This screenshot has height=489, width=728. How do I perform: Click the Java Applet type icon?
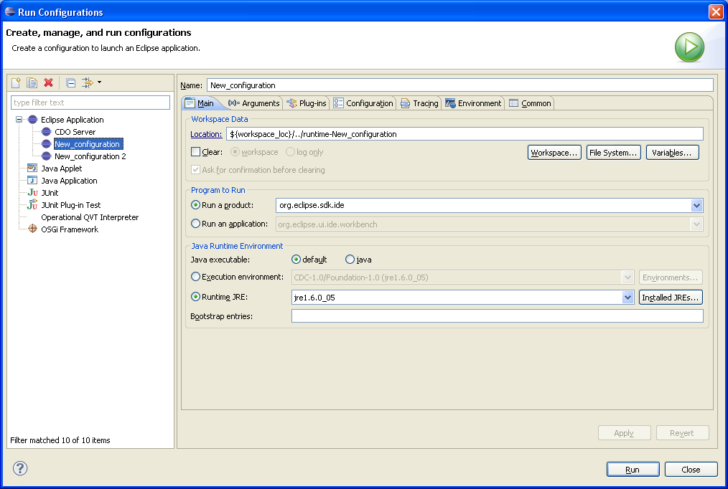pyautogui.click(x=32, y=168)
